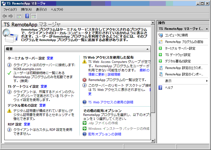
Task: Click the その他の配布オプション heading
Action: tap(102, 111)
